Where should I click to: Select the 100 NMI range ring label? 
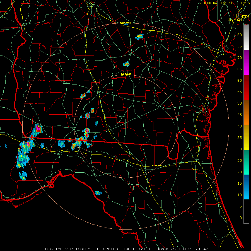[126, 23]
